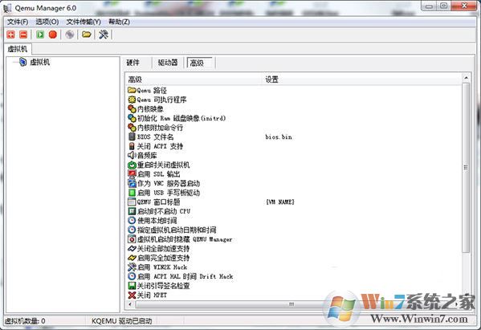Screen dimensions: 481x330
Task: Click the 关闭全部加速支持 icon
Action: [132, 248]
